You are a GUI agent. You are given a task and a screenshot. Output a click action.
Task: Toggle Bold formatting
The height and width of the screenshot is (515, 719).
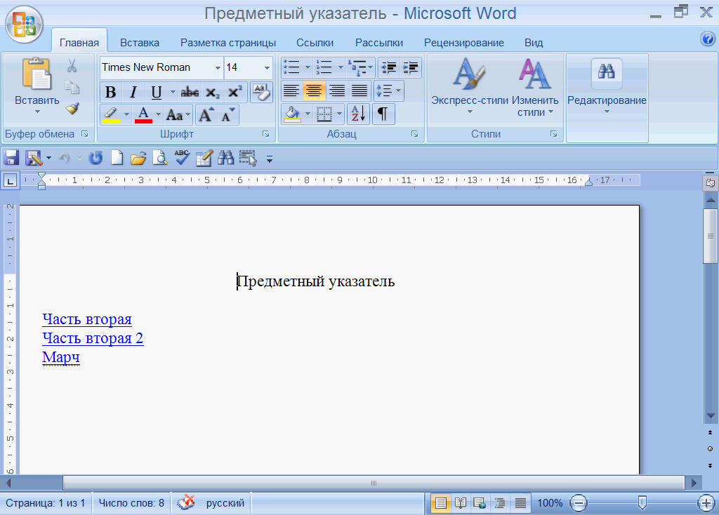point(110,93)
